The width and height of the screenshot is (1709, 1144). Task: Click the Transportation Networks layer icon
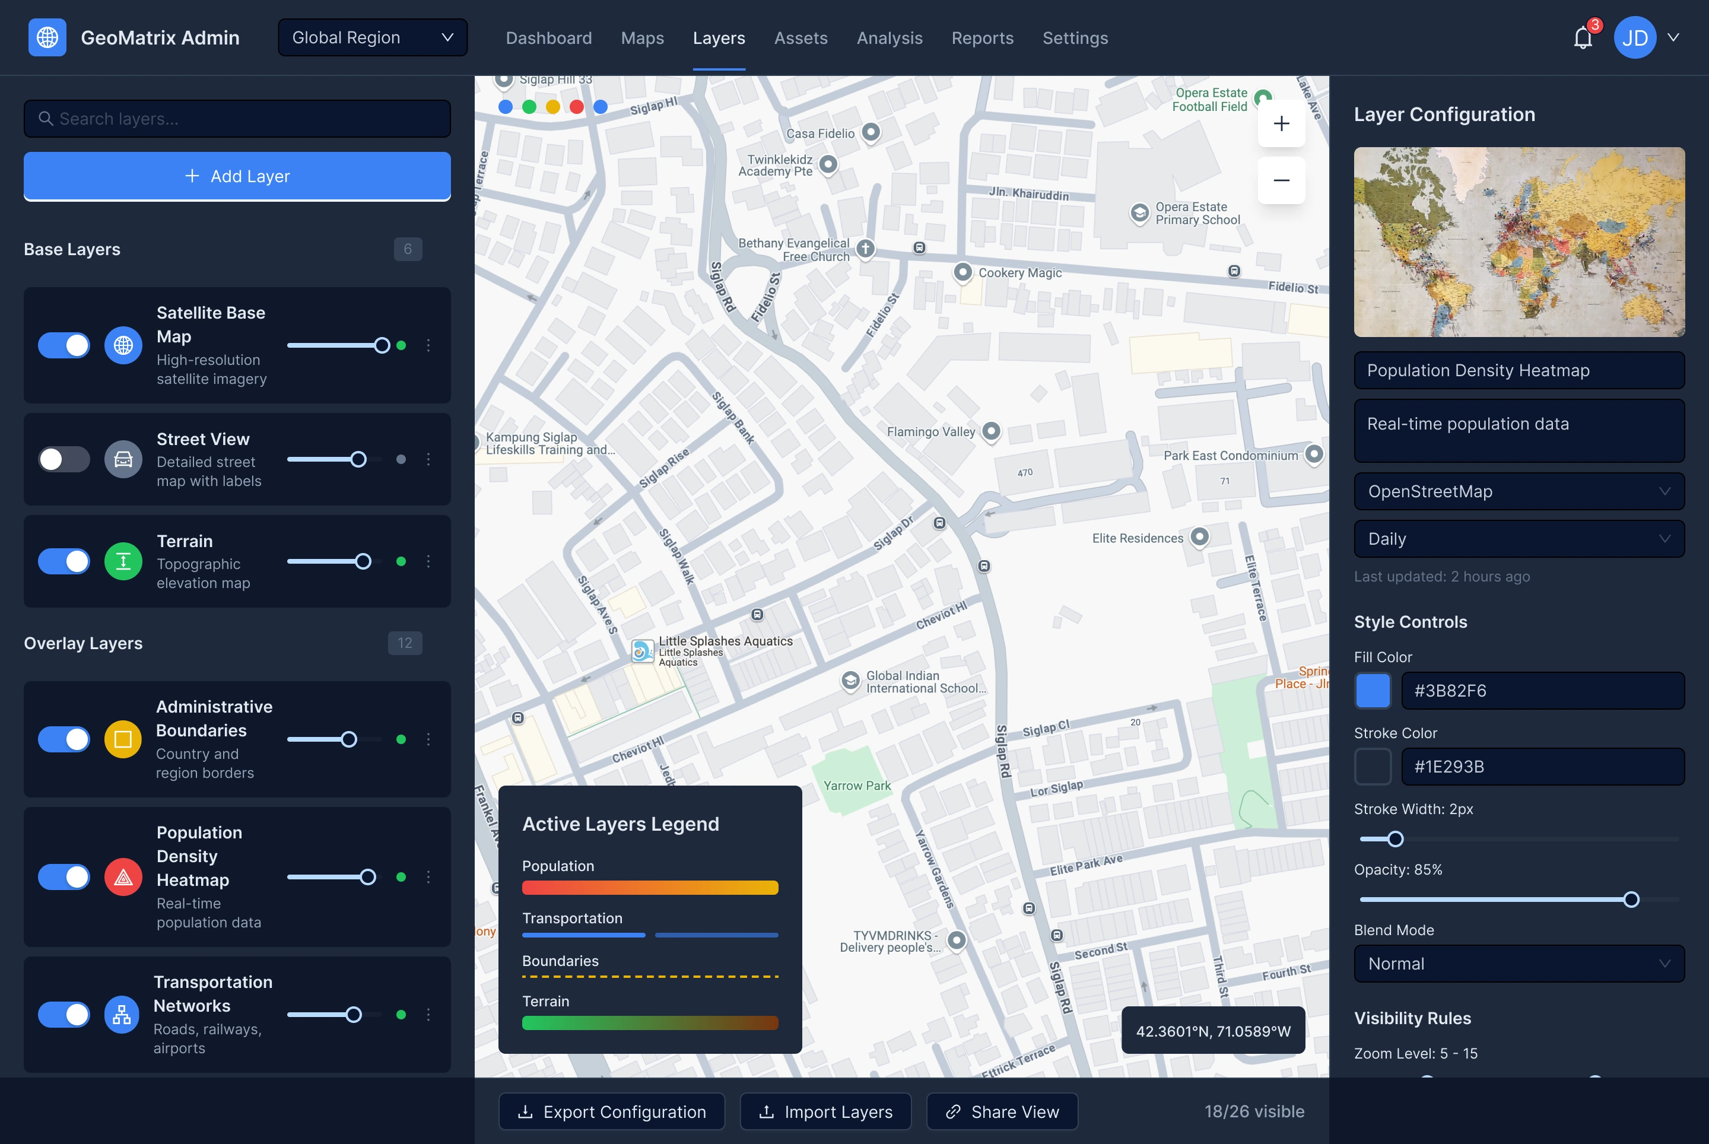tap(122, 1014)
